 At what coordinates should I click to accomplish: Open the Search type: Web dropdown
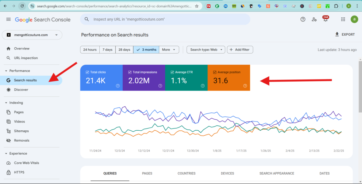206,49
